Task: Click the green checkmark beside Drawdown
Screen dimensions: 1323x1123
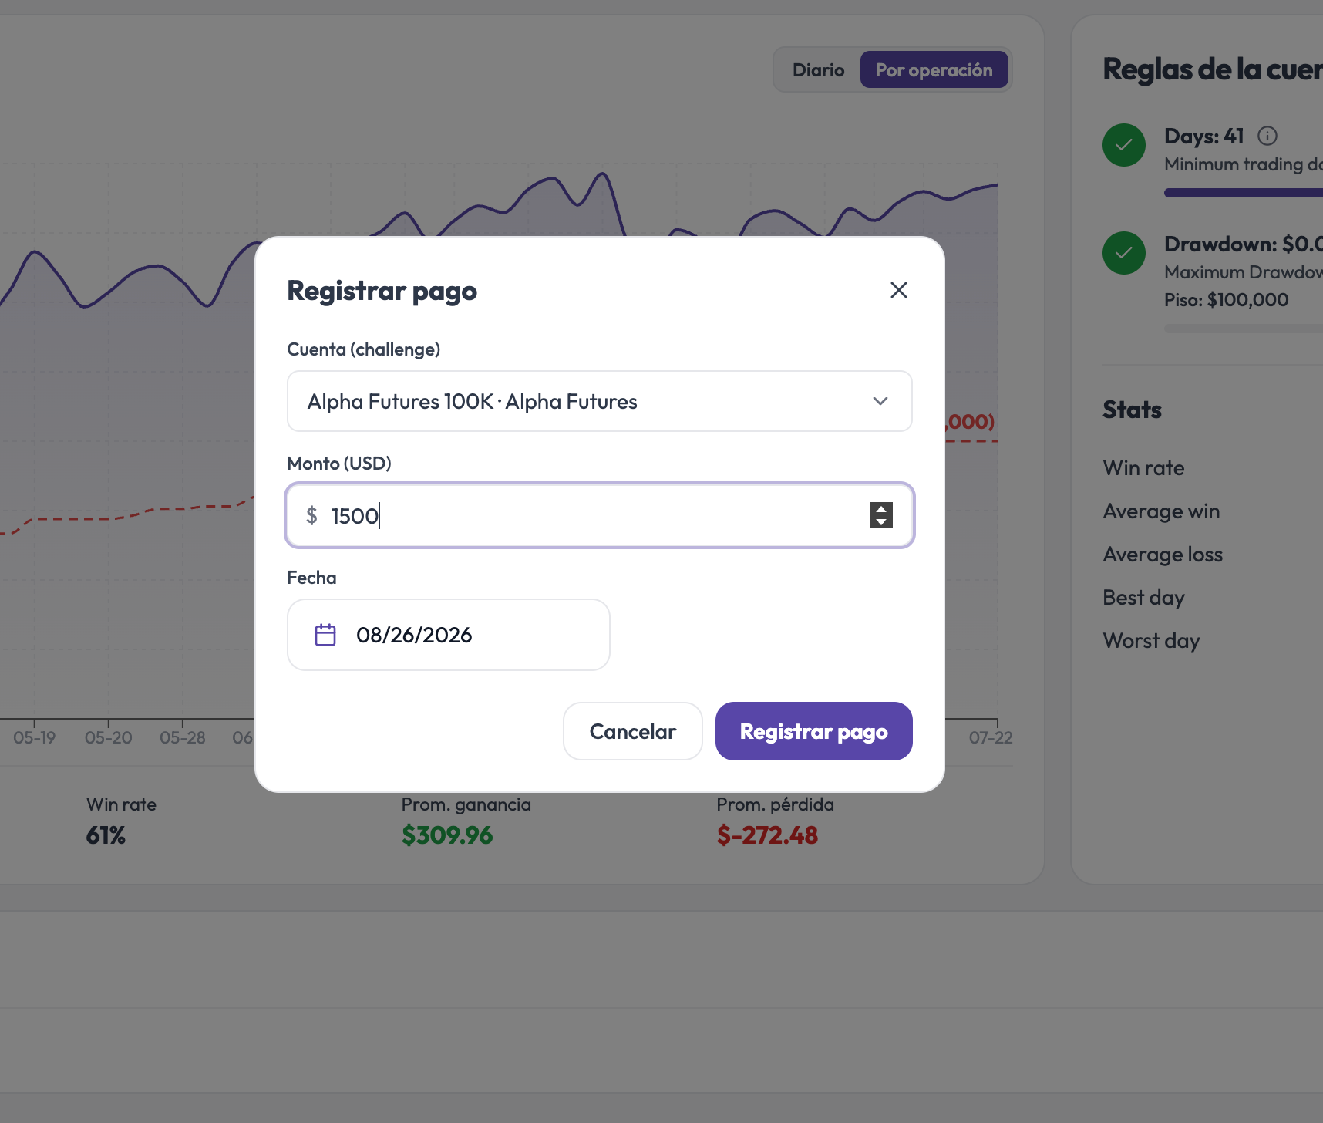Action: (x=1124, y=253)
